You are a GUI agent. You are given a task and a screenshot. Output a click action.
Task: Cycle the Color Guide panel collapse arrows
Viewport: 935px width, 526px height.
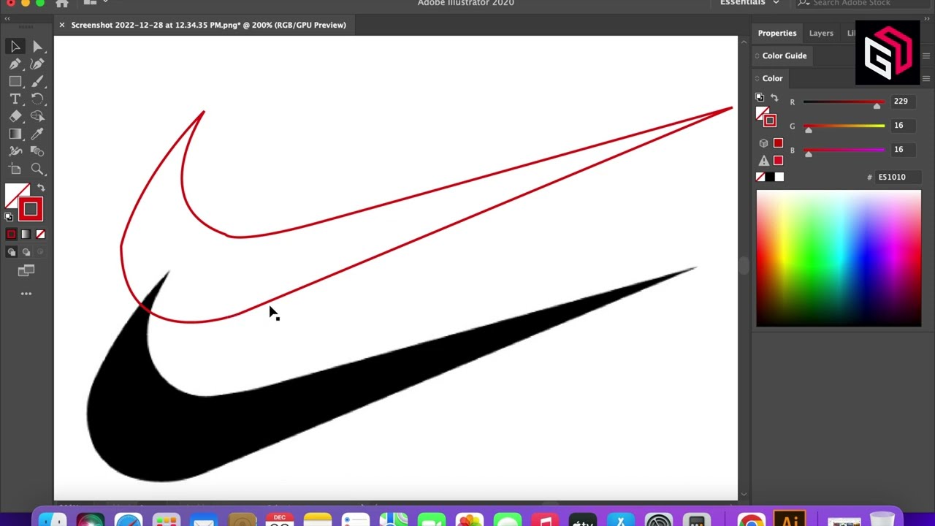click(757, 56)
